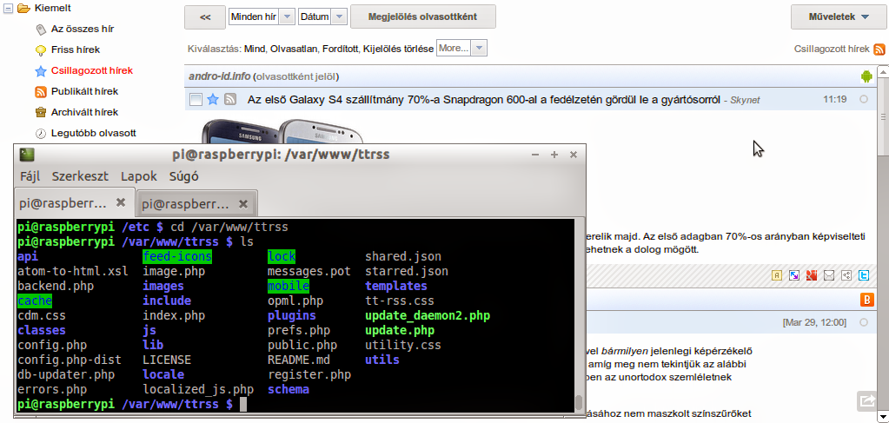This screenshot has height=423, width=889.
Task: Click the briefcase icon next to Archivált hírek
Action: coord(41,112)
